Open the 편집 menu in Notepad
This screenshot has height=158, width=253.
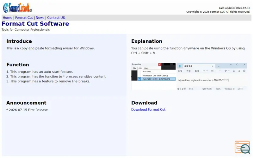[188, 71]
